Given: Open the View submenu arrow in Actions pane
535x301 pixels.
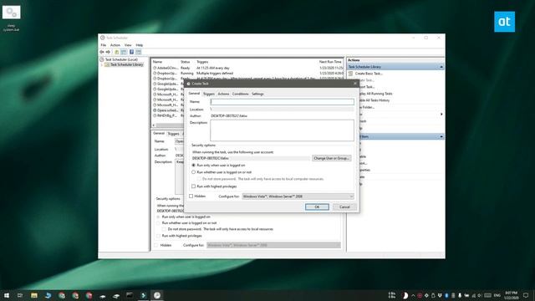Looking at the screenshot, I should (441, 114).
